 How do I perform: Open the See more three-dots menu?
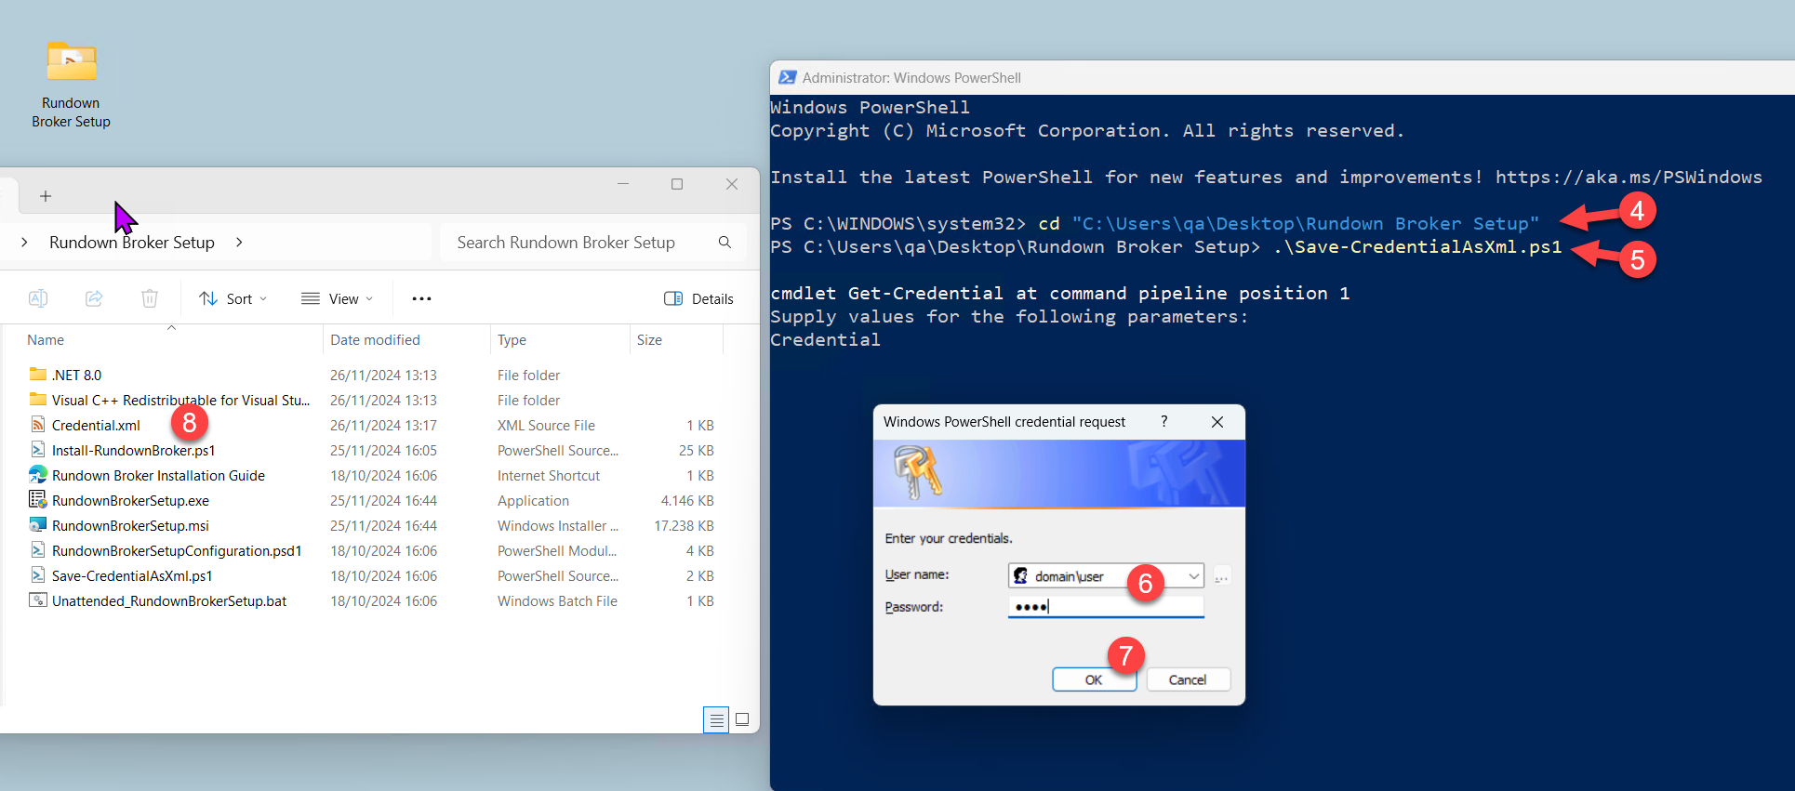pyautogui.click(x=421, y=298)
